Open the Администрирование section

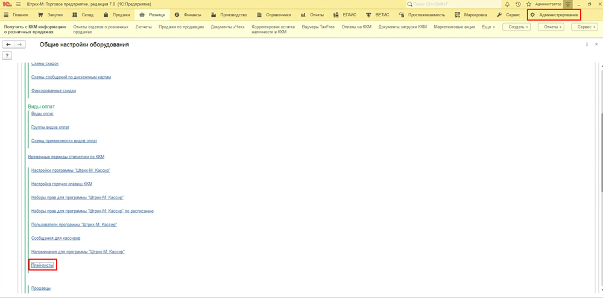(x=554, y=15)
